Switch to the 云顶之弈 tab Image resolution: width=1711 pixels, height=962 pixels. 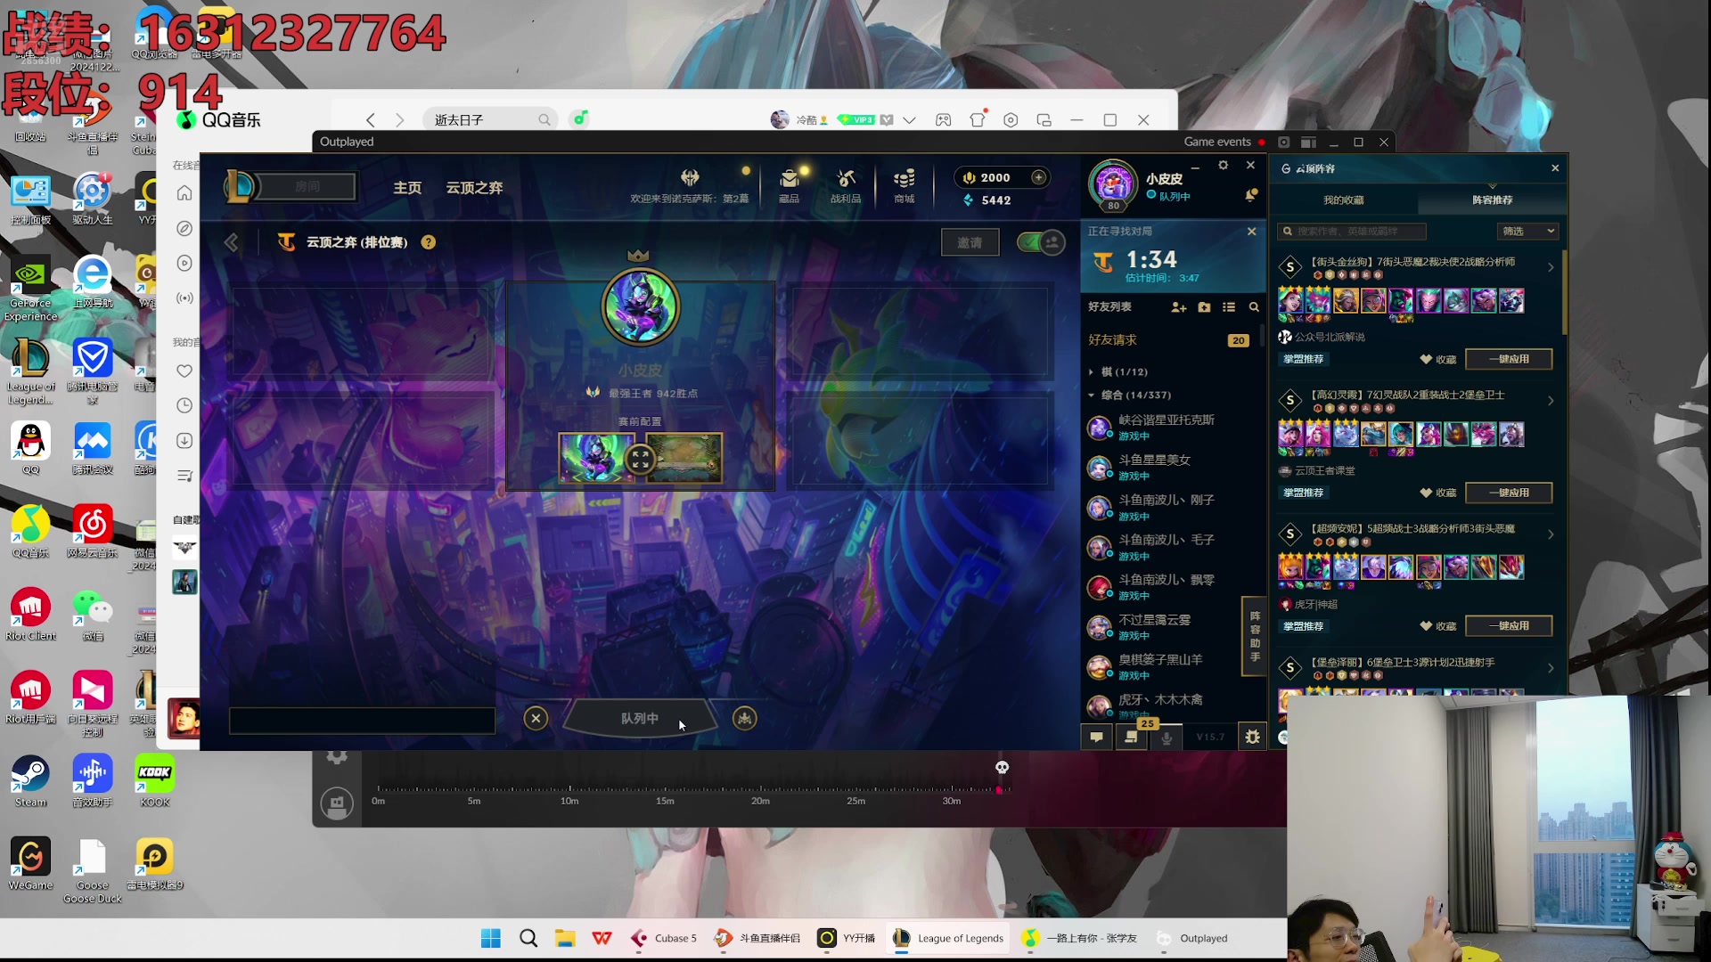(x=474, y=188)
